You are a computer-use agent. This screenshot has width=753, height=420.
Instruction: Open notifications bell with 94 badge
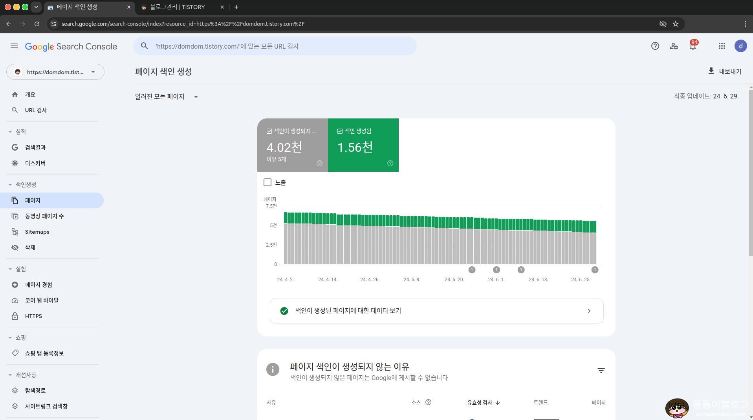(693, 46)
